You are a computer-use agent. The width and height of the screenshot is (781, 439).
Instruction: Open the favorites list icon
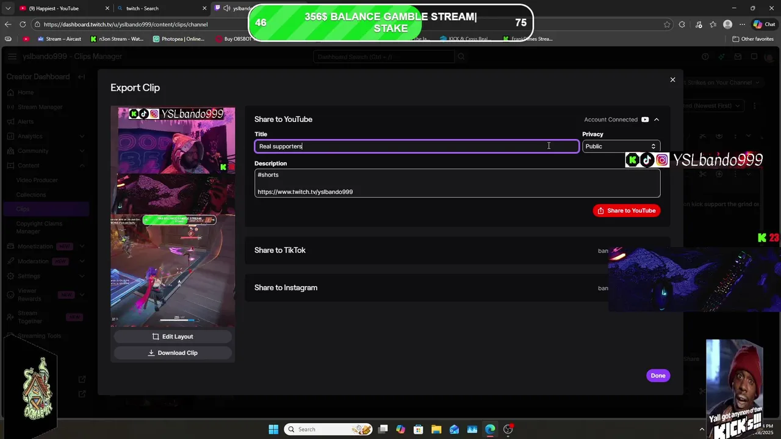(x=713, y=24)
